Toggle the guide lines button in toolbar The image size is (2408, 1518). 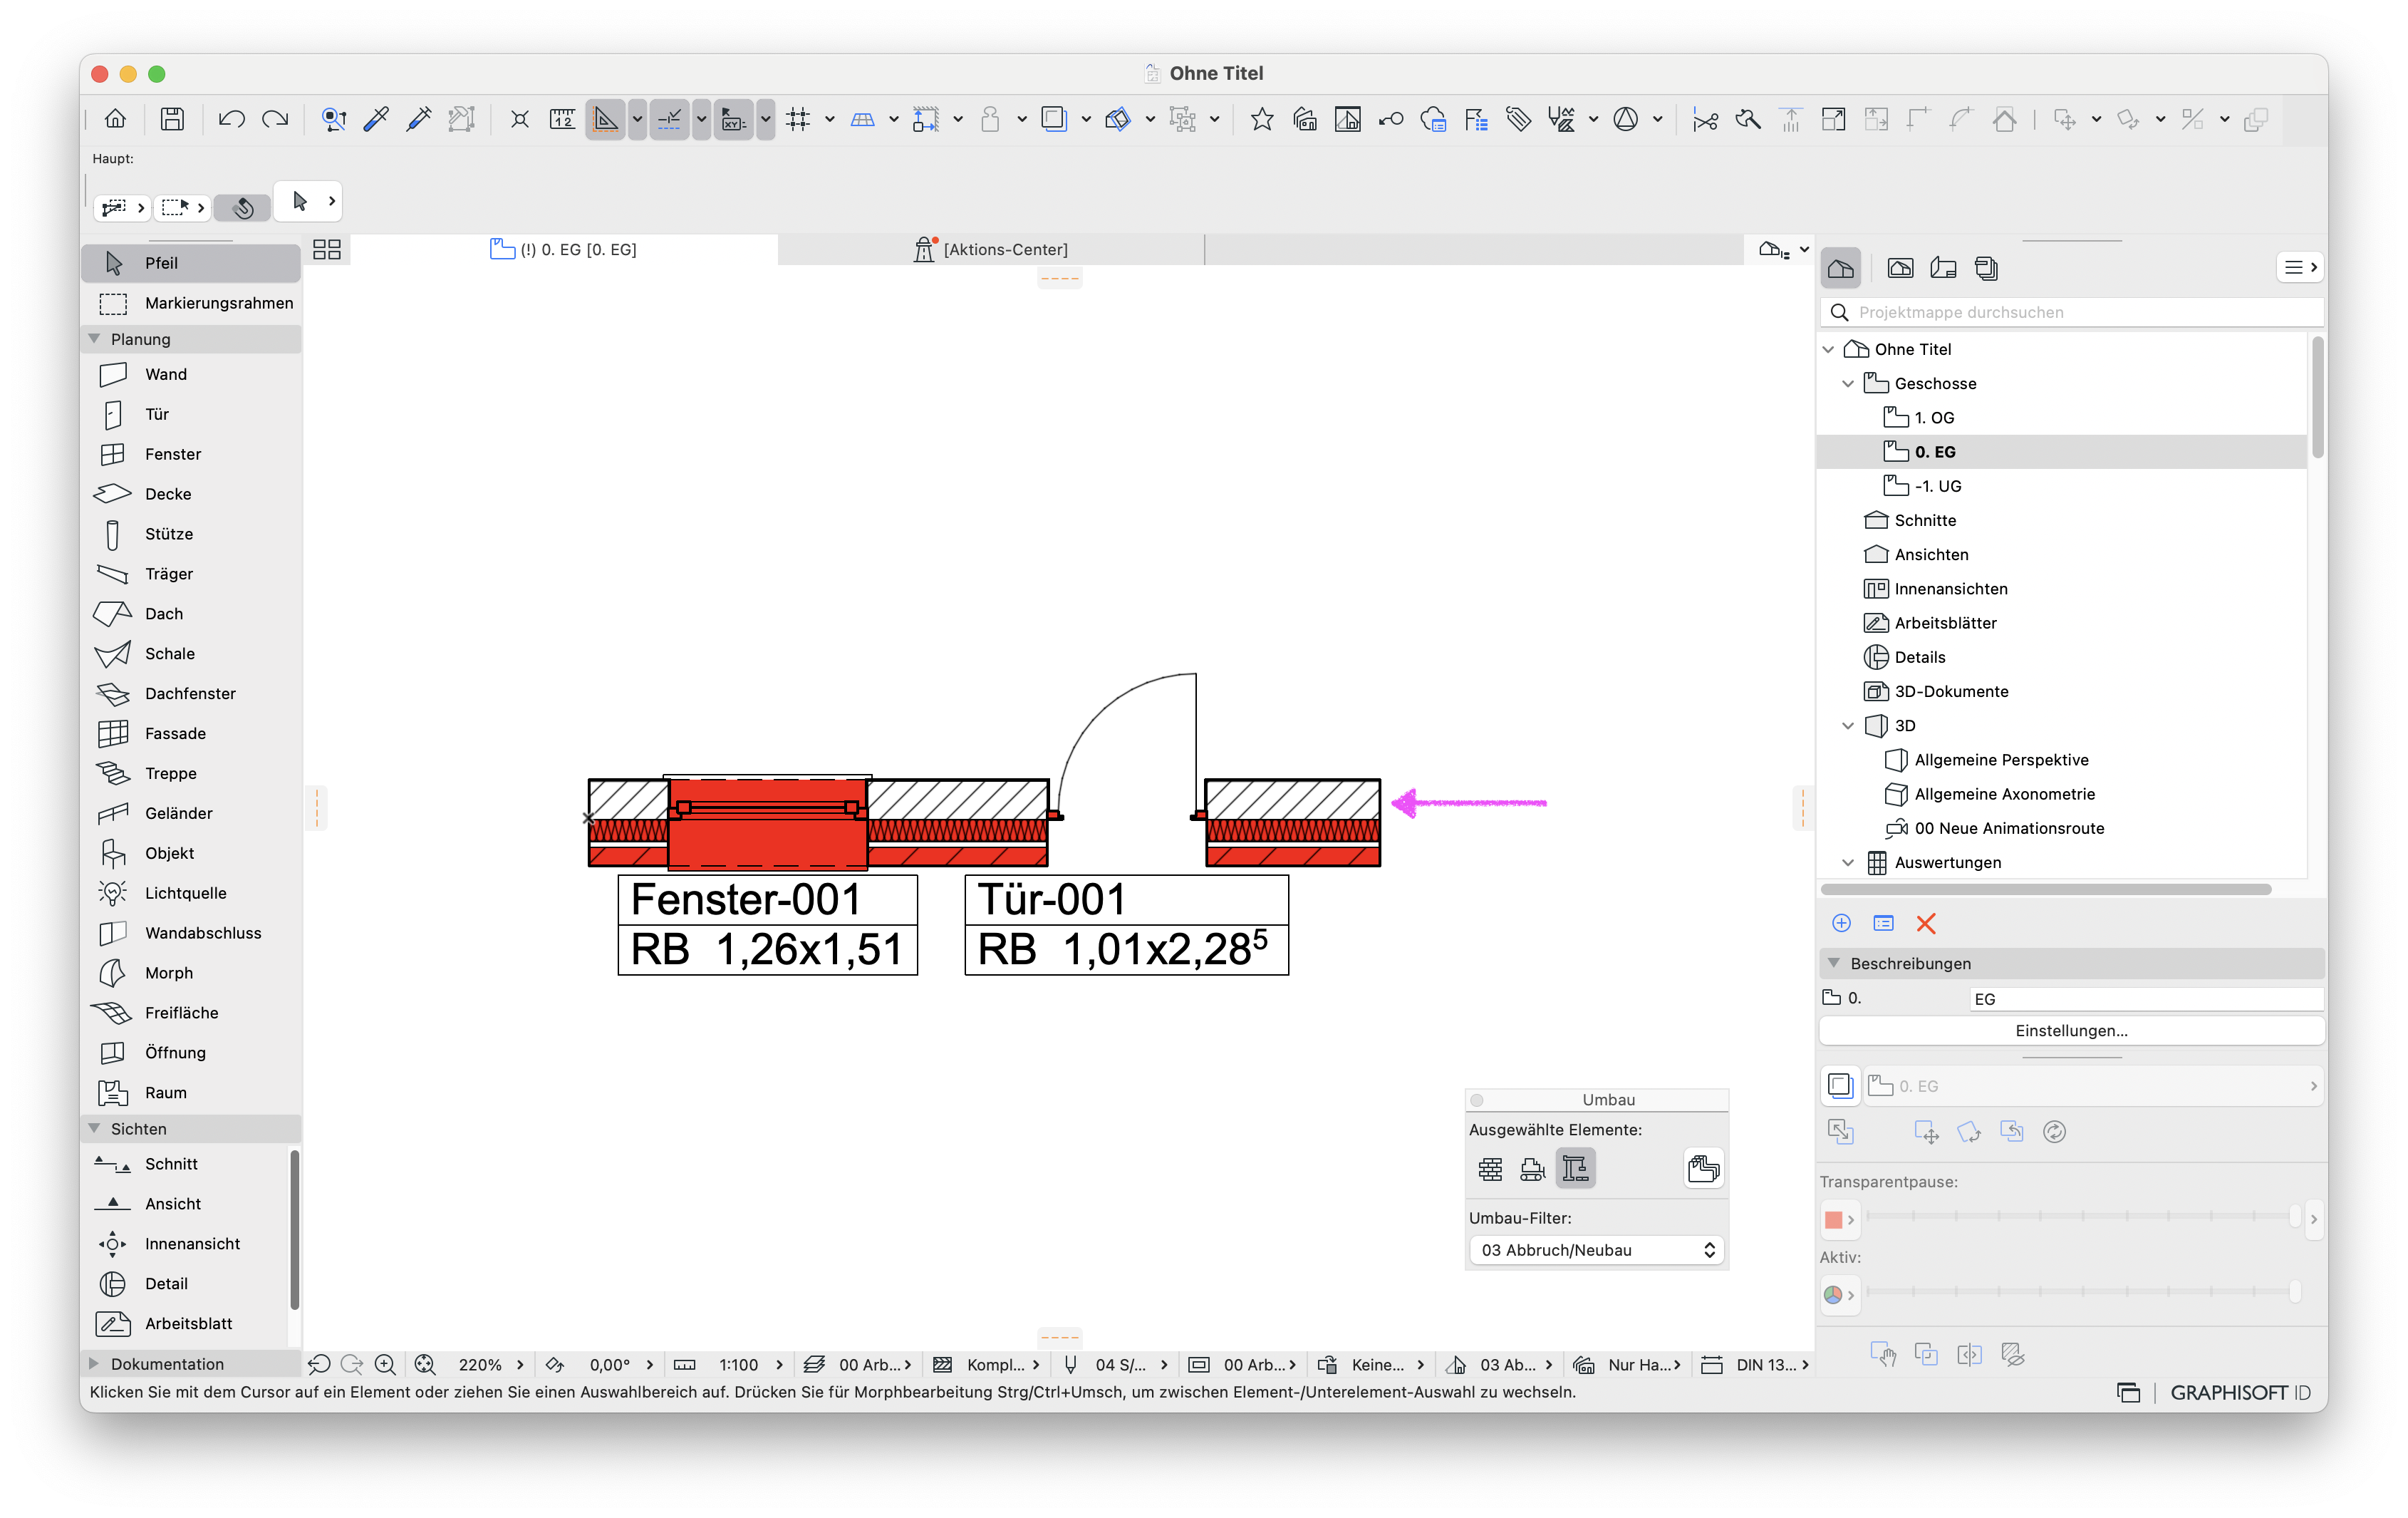[x=606, y=120]
